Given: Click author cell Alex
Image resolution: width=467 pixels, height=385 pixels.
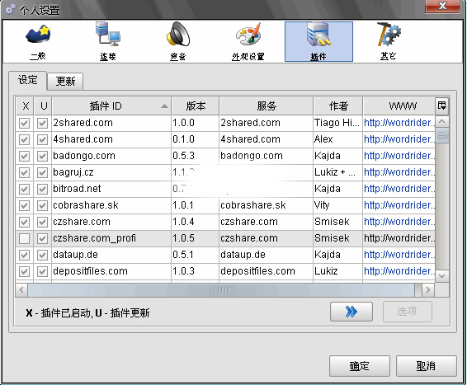Looking at the screenshot, I should pyautogui.click(x=338, y=139).
